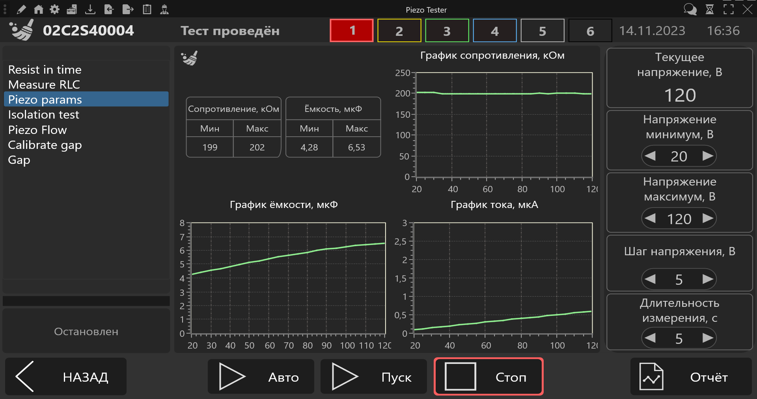Click the download arrow icon in the toolbar

click(90, 9)
